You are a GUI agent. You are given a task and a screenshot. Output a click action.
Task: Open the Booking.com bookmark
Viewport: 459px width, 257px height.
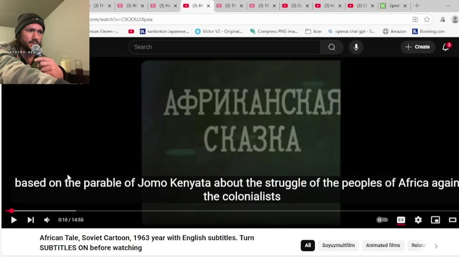point(429,31)
